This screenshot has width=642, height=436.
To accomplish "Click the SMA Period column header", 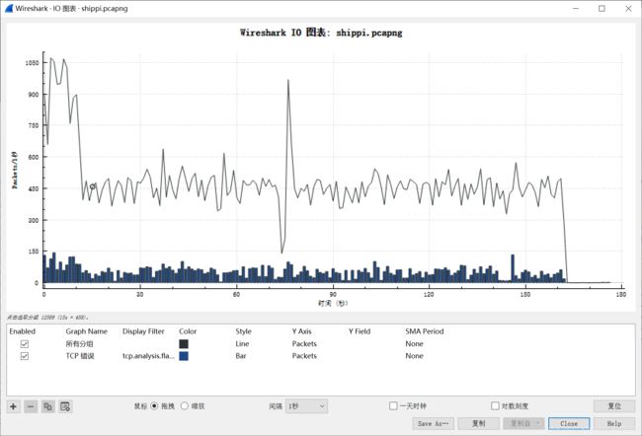I will (425, 331).
